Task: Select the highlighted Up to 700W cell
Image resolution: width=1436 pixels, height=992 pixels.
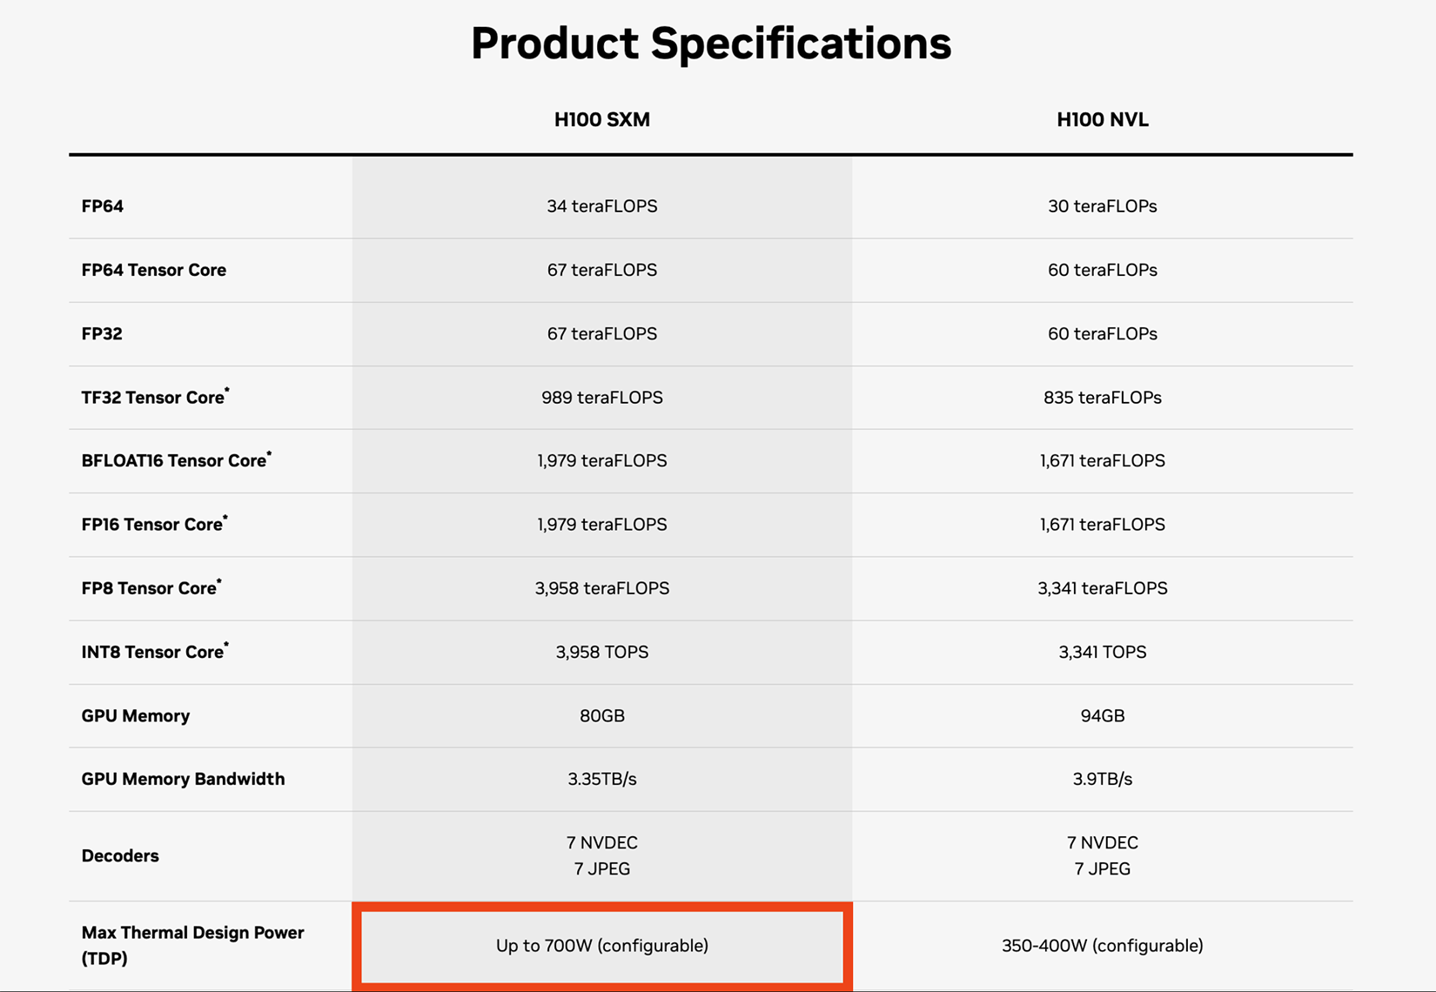Action: tap(602, 946)
